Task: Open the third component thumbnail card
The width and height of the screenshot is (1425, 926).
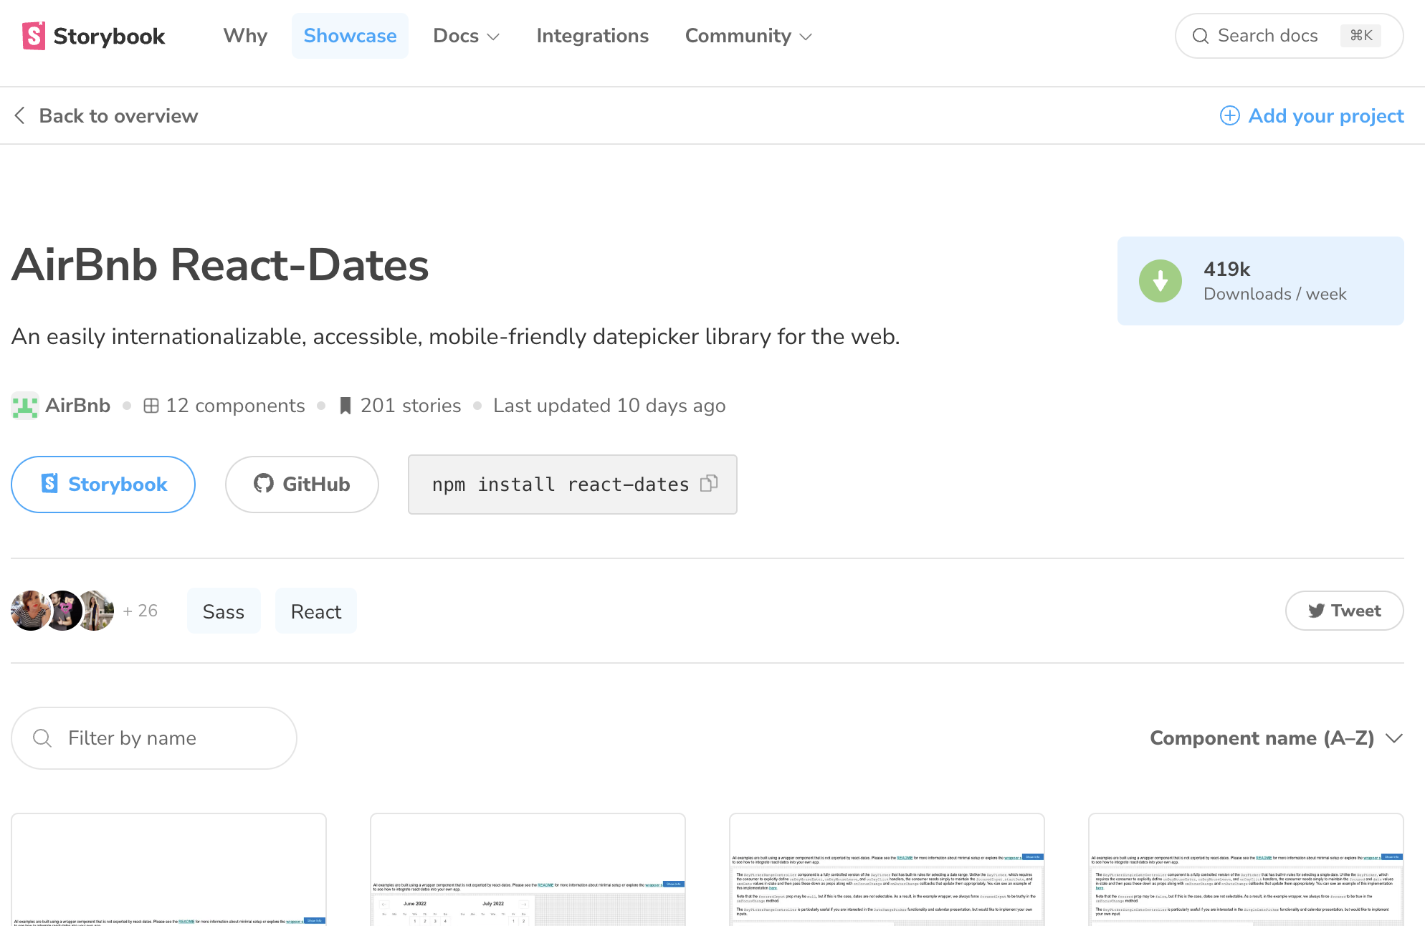Action: (887, 869)
